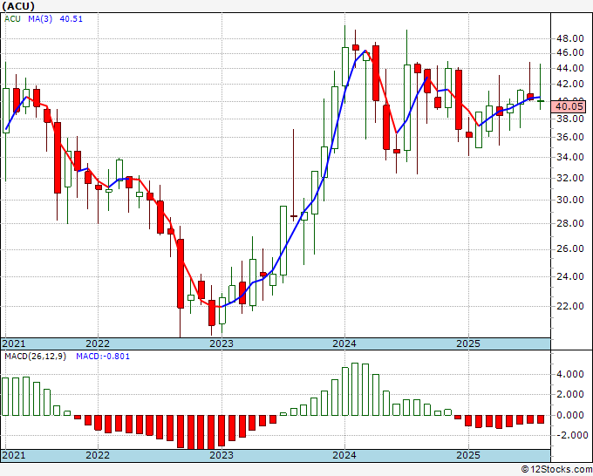
Task: Click the 46.00 price axis label
Action: [569, 53]
